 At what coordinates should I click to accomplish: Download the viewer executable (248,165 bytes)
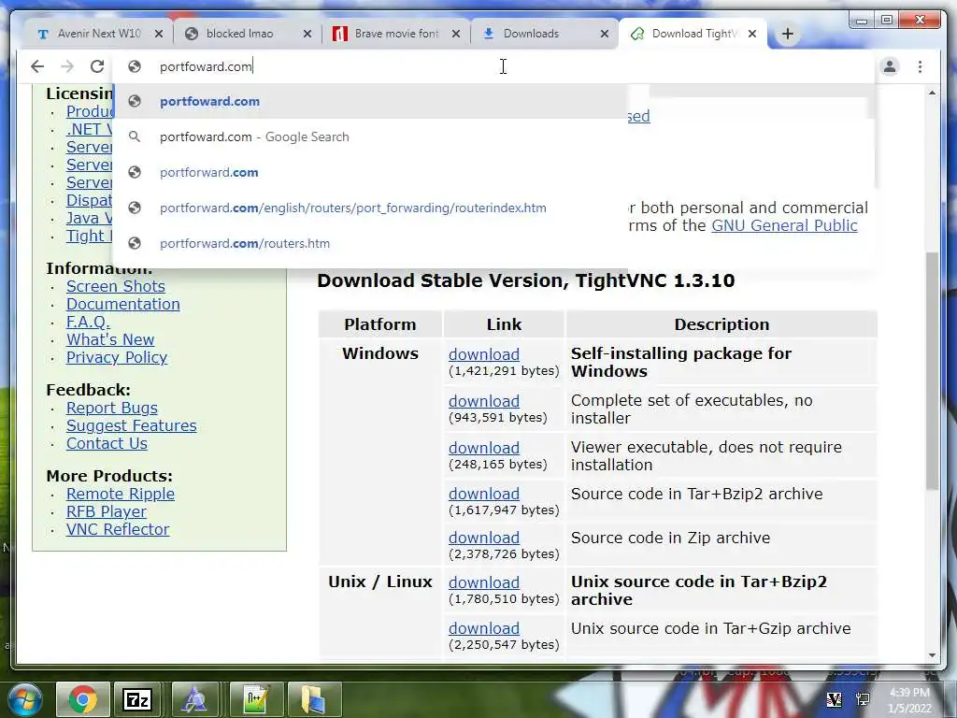click(x=484, y=448)
